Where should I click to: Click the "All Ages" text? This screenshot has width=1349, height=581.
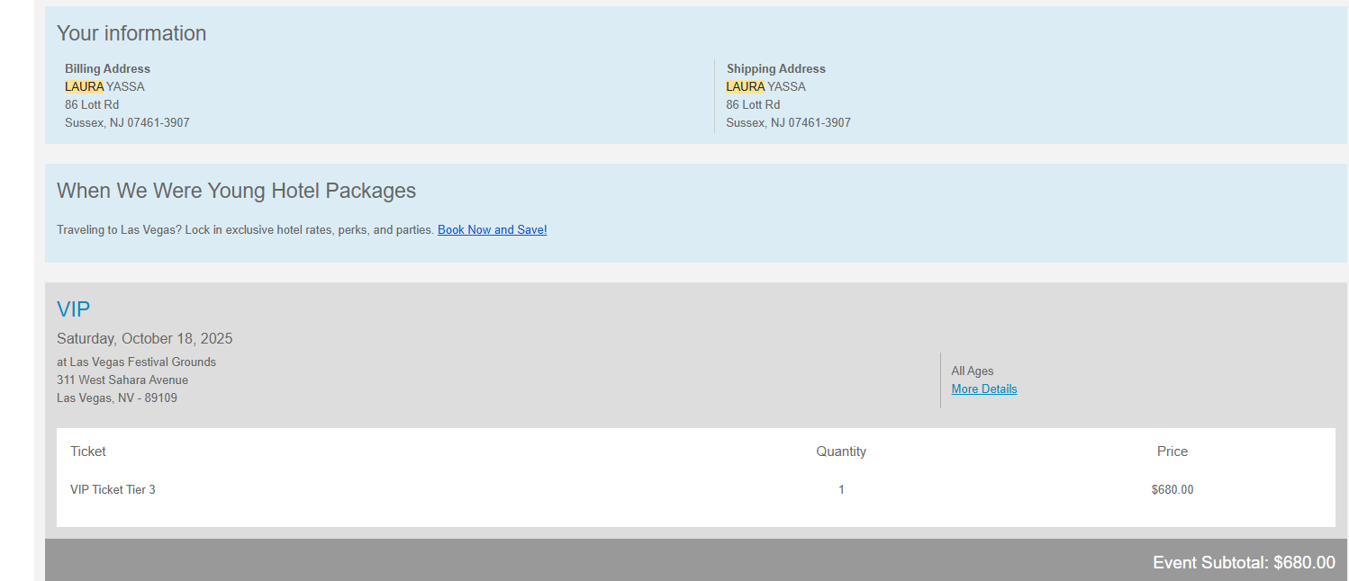point(973,371)
